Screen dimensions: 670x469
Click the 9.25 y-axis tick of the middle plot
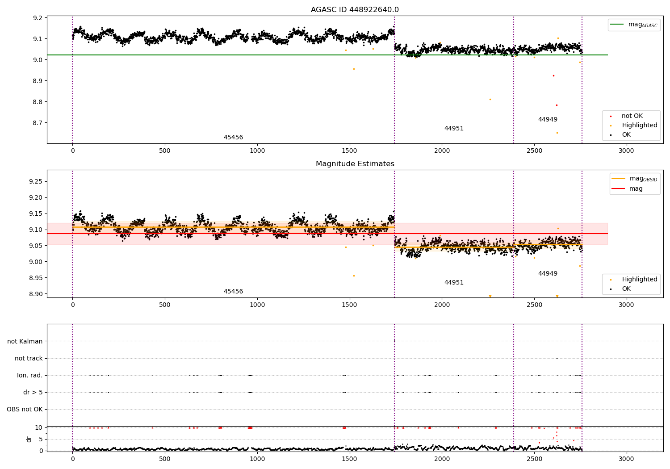37,182
